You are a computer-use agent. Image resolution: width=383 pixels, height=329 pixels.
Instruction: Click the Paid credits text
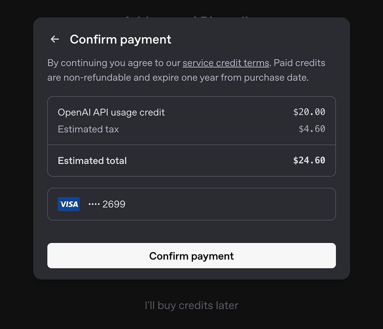pyautogui.click(x=300, y=63)
